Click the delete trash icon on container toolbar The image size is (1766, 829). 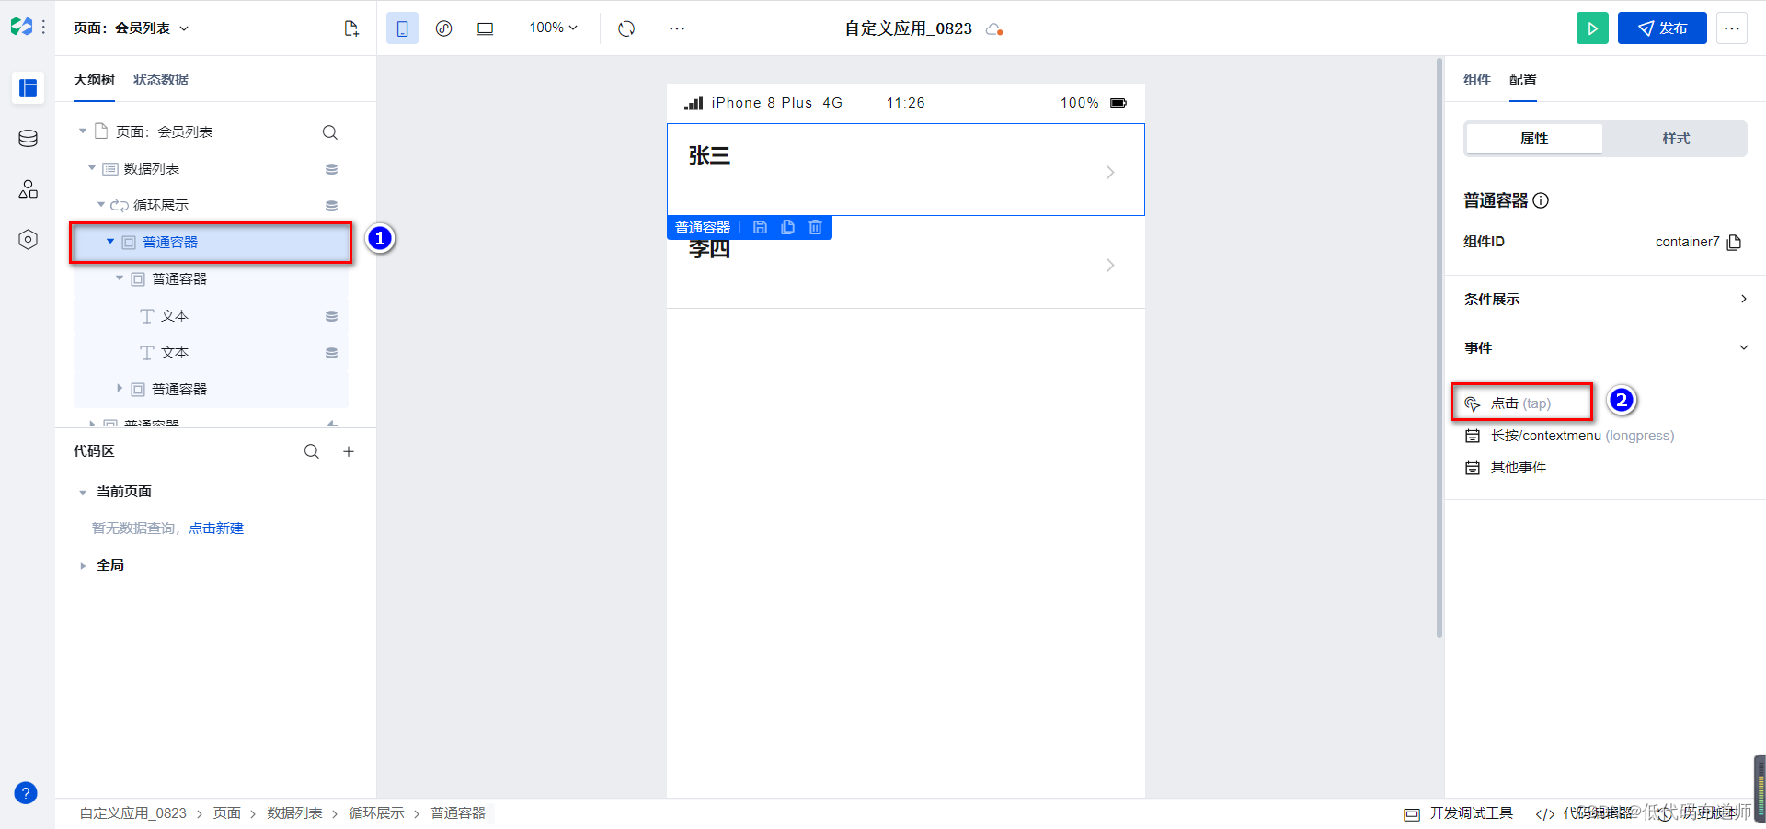click(815, 227)
